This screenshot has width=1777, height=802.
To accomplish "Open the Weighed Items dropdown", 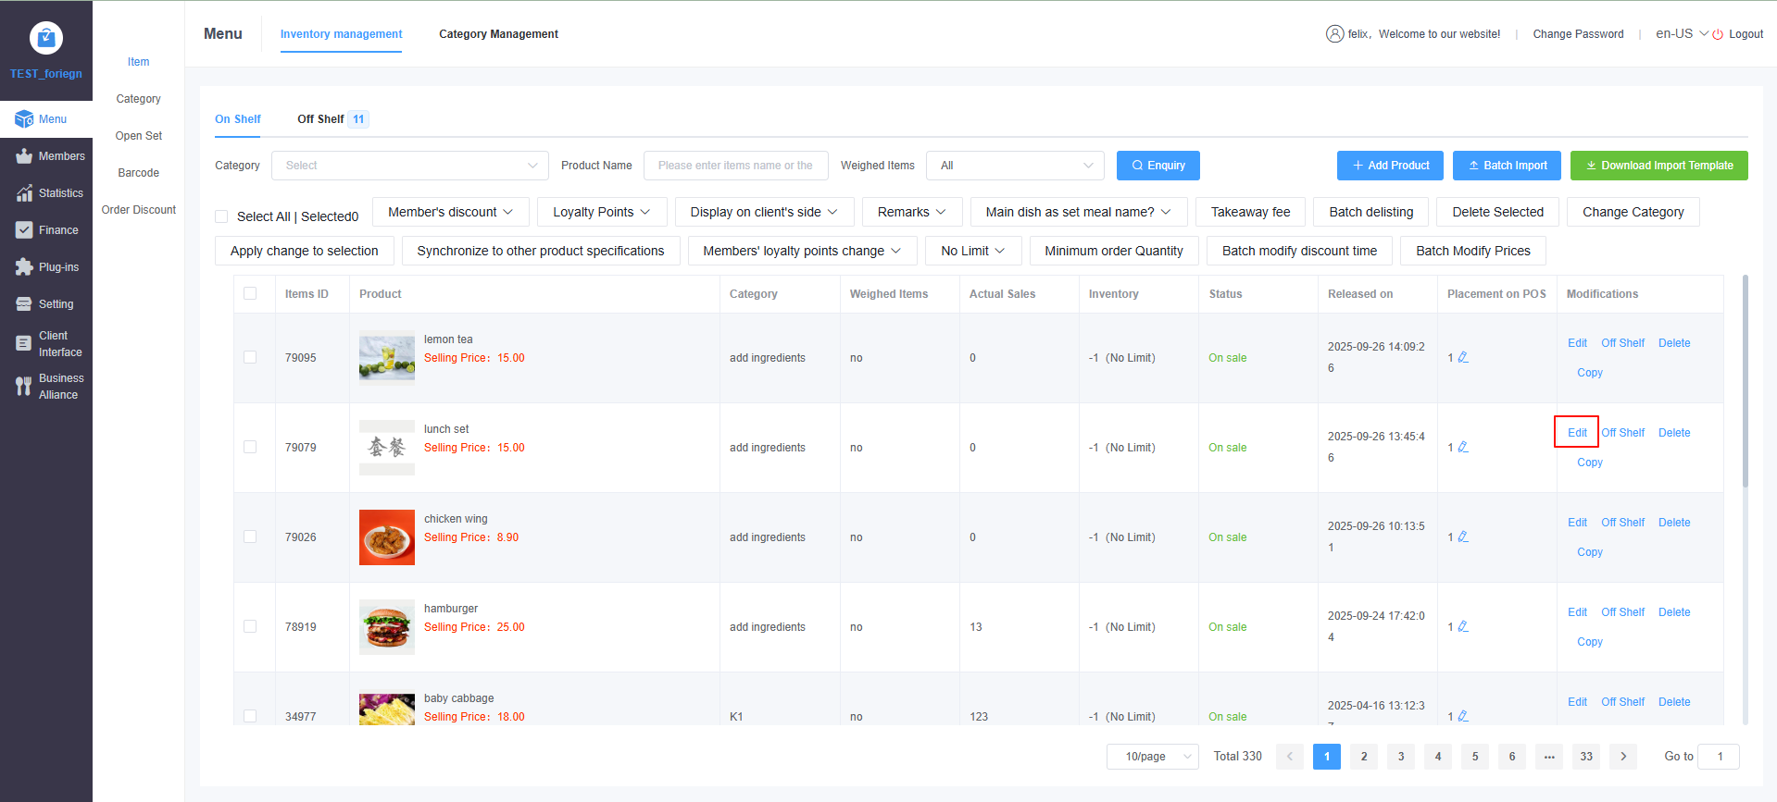I will (1015, 166).
